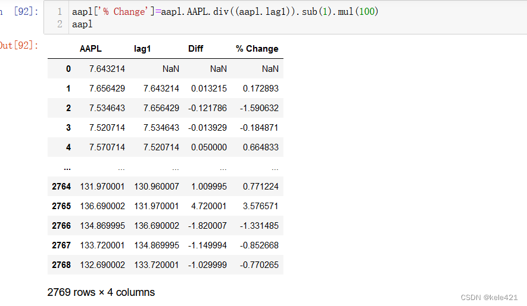Click lag1 value 130.960007
527x306 pixels.
click(157, 187)
